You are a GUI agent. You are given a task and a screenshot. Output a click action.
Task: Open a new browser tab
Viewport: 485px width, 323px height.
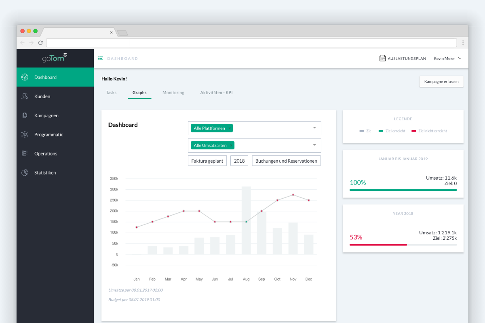122,33
